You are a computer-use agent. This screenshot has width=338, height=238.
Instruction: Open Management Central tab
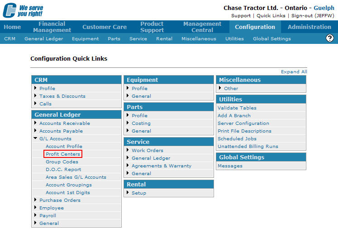pos(202,27)
